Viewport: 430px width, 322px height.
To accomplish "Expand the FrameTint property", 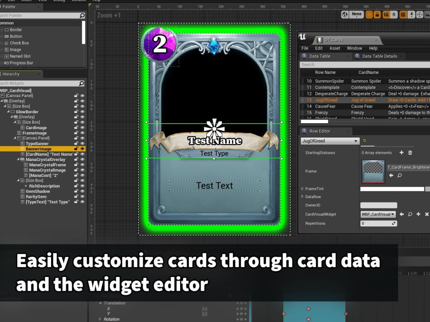I will point(302,188).
